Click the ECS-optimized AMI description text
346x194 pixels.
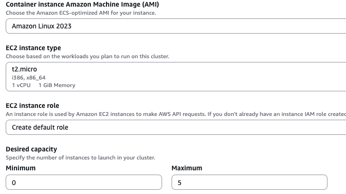tap(81, 12)
